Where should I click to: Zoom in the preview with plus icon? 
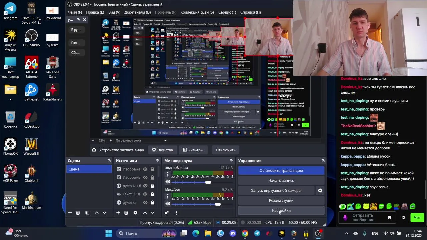point(110,140)
